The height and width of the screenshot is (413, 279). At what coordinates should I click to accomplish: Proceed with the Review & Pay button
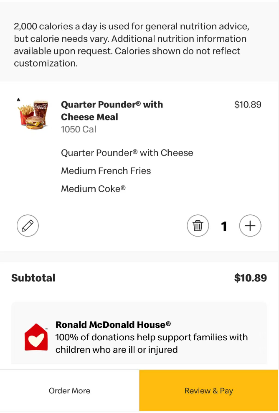tap(209, 391)
